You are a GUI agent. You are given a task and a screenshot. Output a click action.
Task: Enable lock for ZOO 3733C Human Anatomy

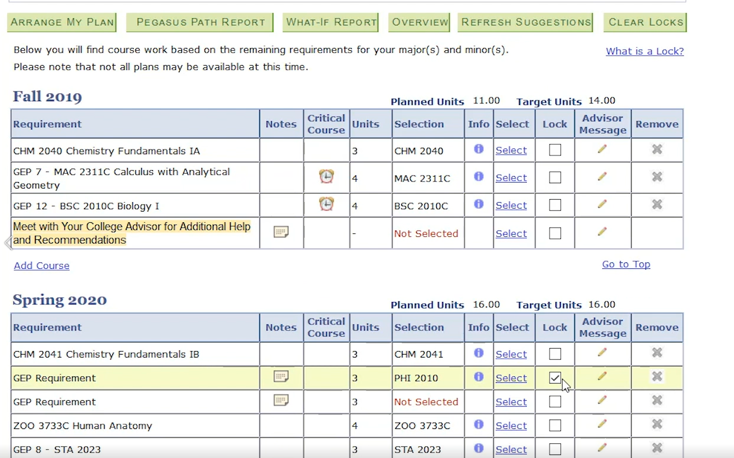click(x=555, y=425)
